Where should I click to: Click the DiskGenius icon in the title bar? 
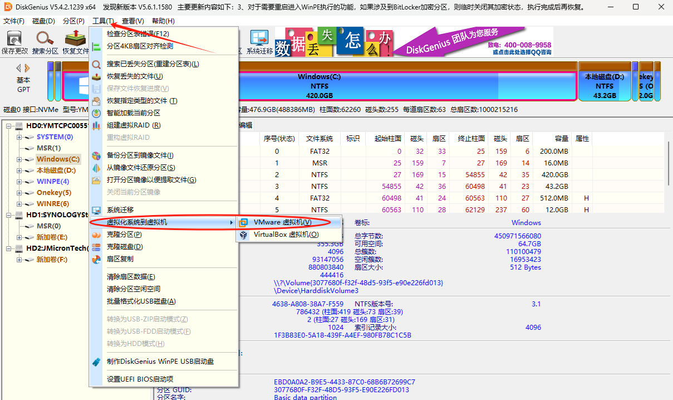click(x=6, y=7)
